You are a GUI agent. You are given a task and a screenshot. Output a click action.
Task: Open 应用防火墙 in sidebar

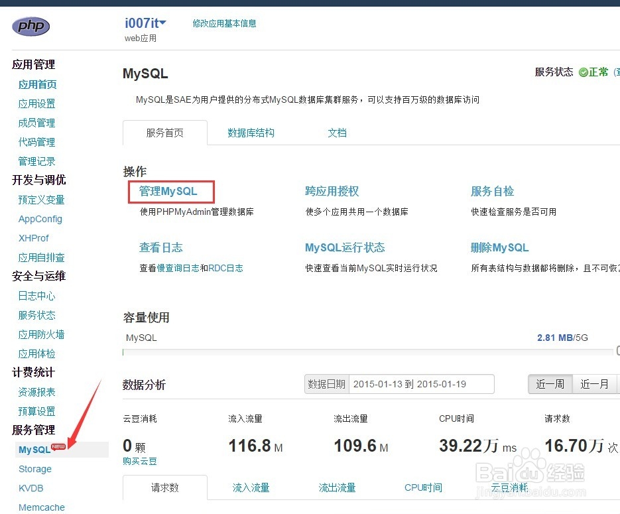tap(41, 334)
